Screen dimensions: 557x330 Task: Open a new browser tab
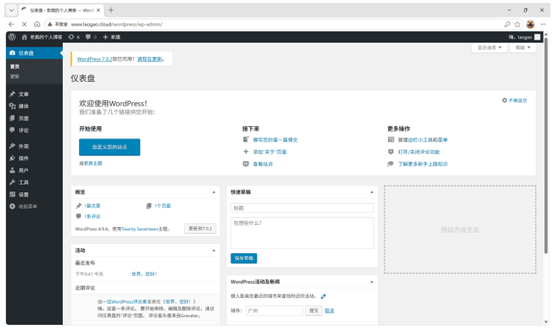tap(111, 10)
